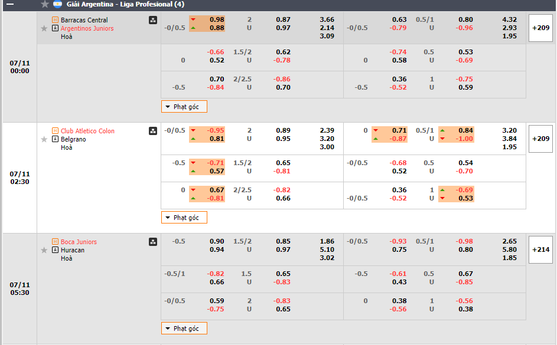The height and width of the screenshot is (345, 557).
Task: Click the Argentina flag icon
Action: 57,4
